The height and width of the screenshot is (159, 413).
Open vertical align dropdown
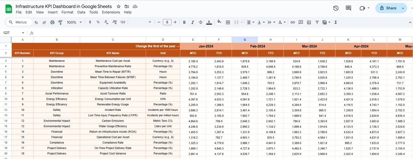pyautogui.click(x=261, y=22)
